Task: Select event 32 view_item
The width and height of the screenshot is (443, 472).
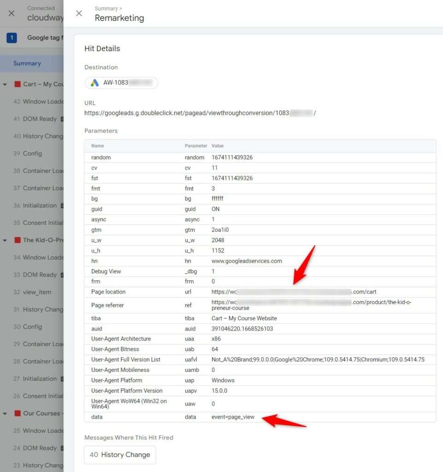Action: point(32,292)
